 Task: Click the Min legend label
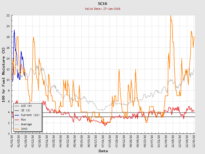24,120
